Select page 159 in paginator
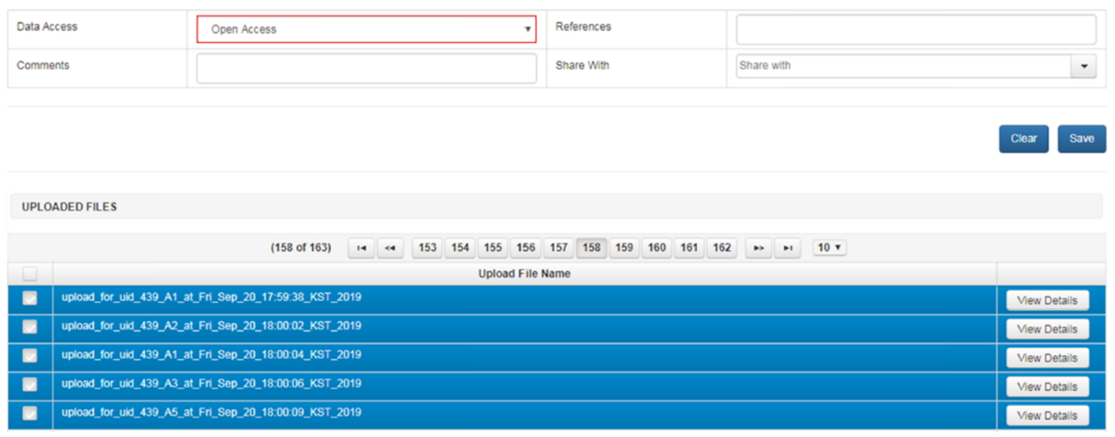 624,248
